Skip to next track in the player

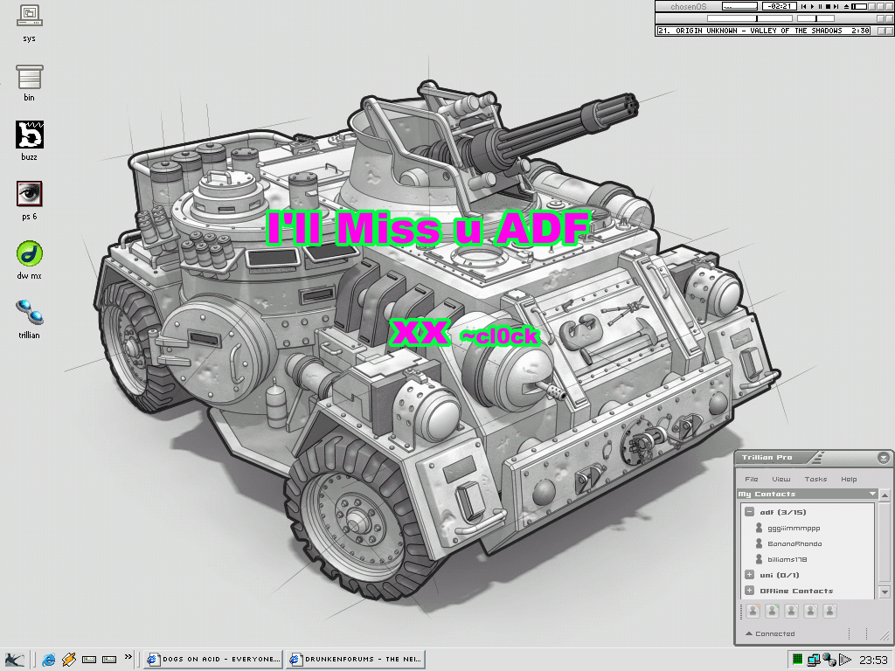tap(836, 6)
